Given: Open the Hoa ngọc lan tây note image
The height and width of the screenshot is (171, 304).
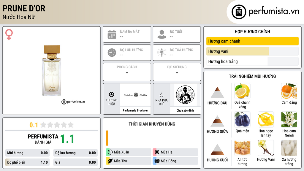Looking at the screenshot, I should coord(266,119).
